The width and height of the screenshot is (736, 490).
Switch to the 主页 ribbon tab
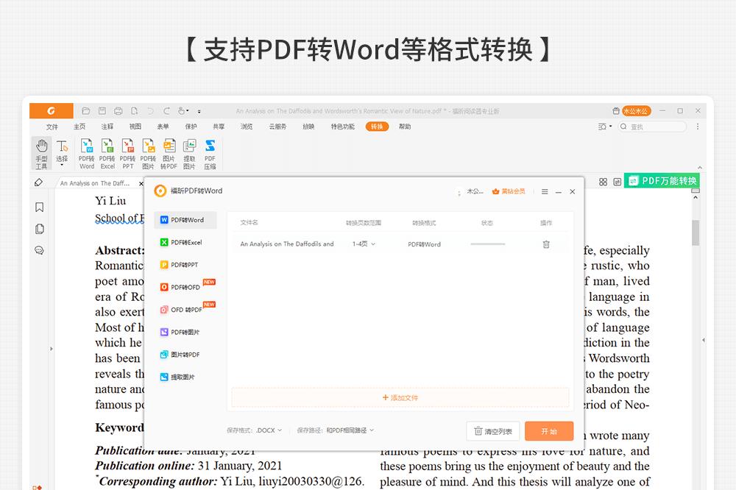click(79, 127)
